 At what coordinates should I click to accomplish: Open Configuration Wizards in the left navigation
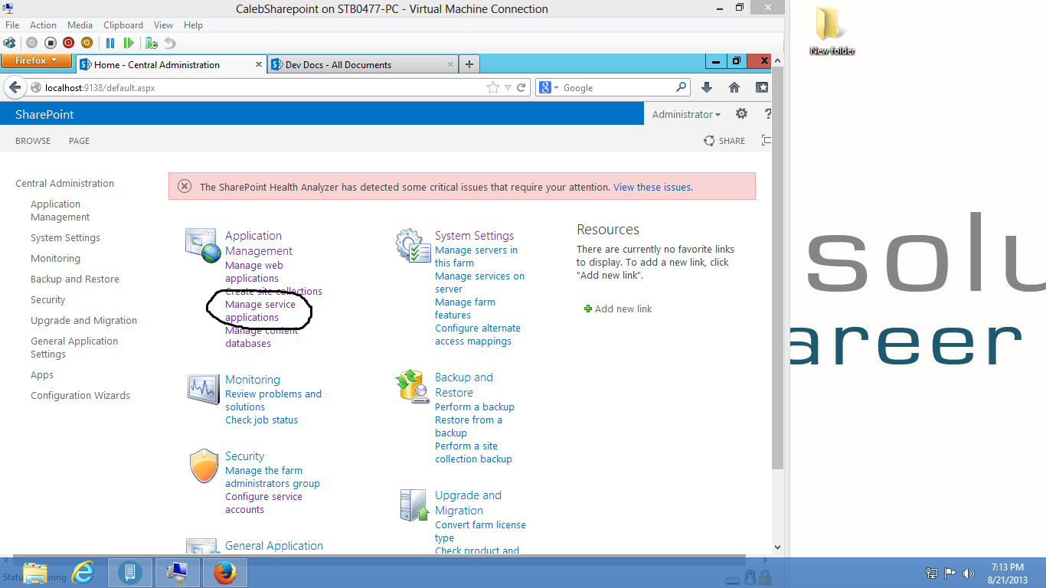[80, 396]
